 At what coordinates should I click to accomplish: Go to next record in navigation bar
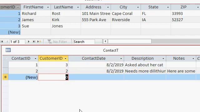tap(28, 41)
